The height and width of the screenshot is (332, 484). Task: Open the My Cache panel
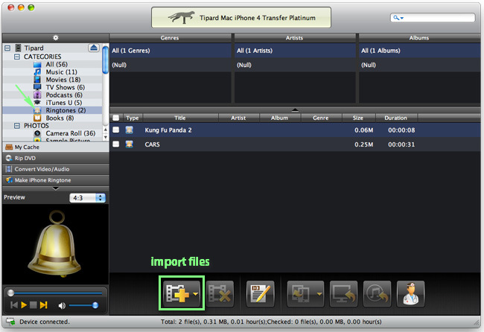(56, 147)
